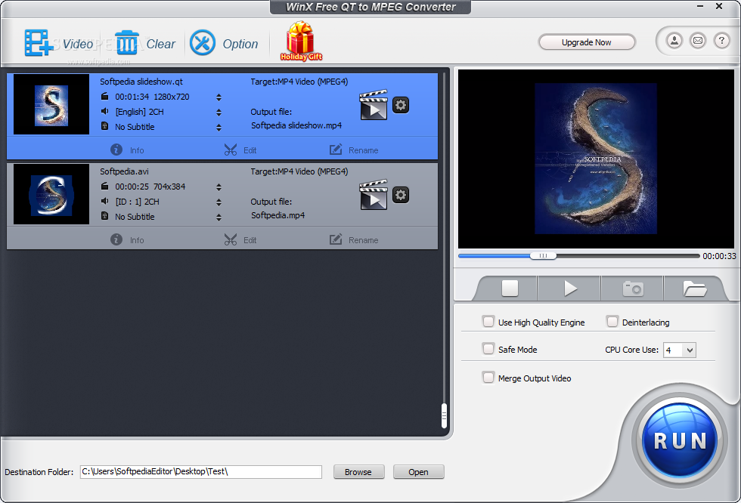Click clapperboard profile icon for Softpedia slideshow.qt
Screen dimensions: 741x503
click(x=374, y=105)
